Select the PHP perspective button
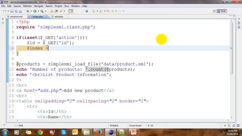This screenshot has height=136, width=242. pyautogui.click(x=222, y=11)
